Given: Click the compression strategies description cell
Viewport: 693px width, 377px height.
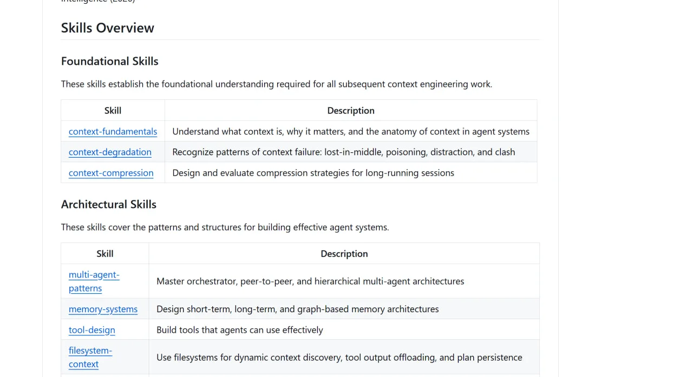Looking at the screenshot, I should coord(351,173).
